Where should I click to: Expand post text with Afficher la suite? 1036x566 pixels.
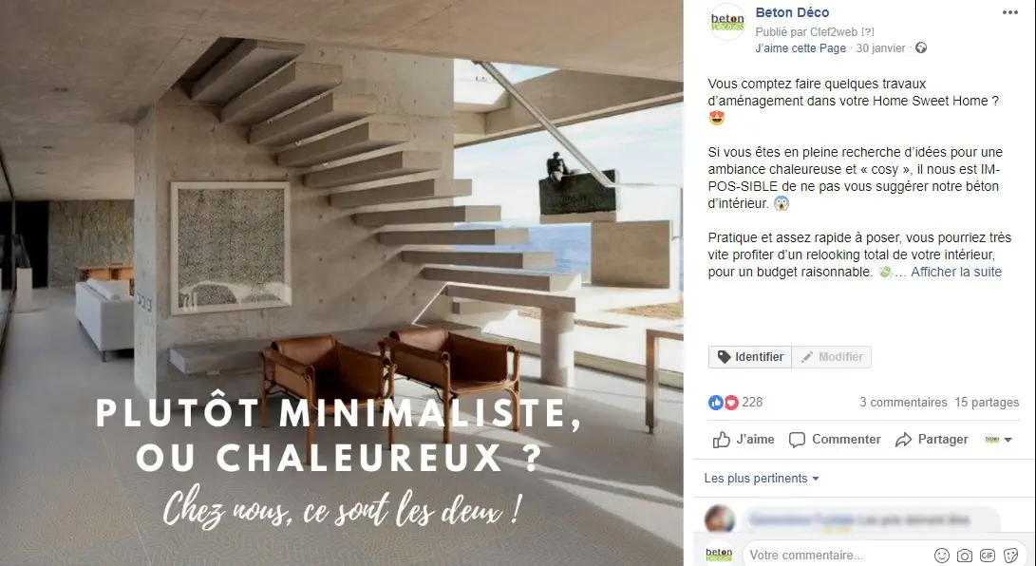point(956,272)
